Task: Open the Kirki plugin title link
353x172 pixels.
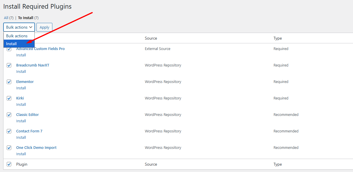Action: (x=20, y=98)
